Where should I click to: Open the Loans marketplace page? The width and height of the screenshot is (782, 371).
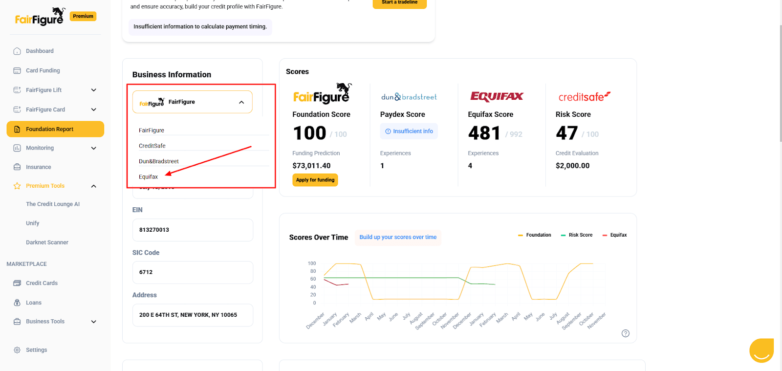pyautogui.click(x=34, y=303)
